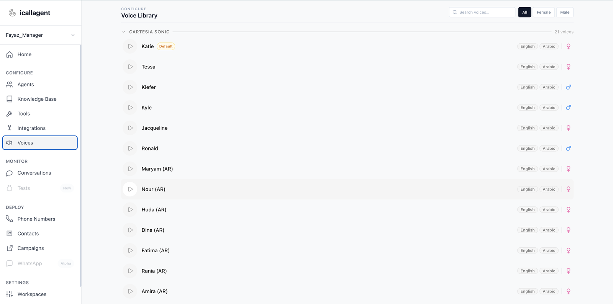The width and height of the screenshot is (613, 304).
Task: Go to Home in the sidebar
Action: 40,55
